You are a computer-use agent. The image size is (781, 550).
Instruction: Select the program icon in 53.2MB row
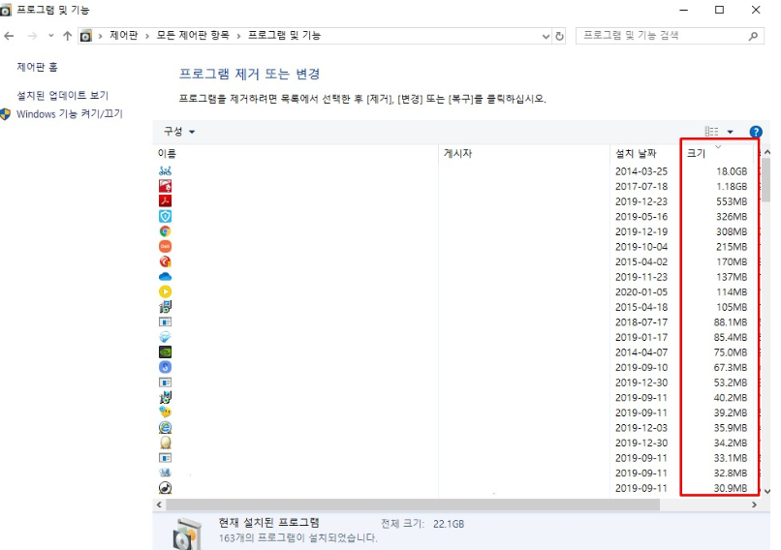click(x=166, y=382)
